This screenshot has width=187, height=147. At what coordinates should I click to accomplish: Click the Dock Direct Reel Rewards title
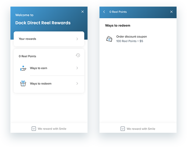43,23
